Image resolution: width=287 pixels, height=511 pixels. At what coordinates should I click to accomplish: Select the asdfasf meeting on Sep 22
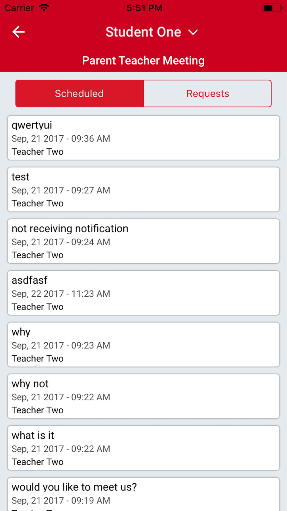point(143,293)
